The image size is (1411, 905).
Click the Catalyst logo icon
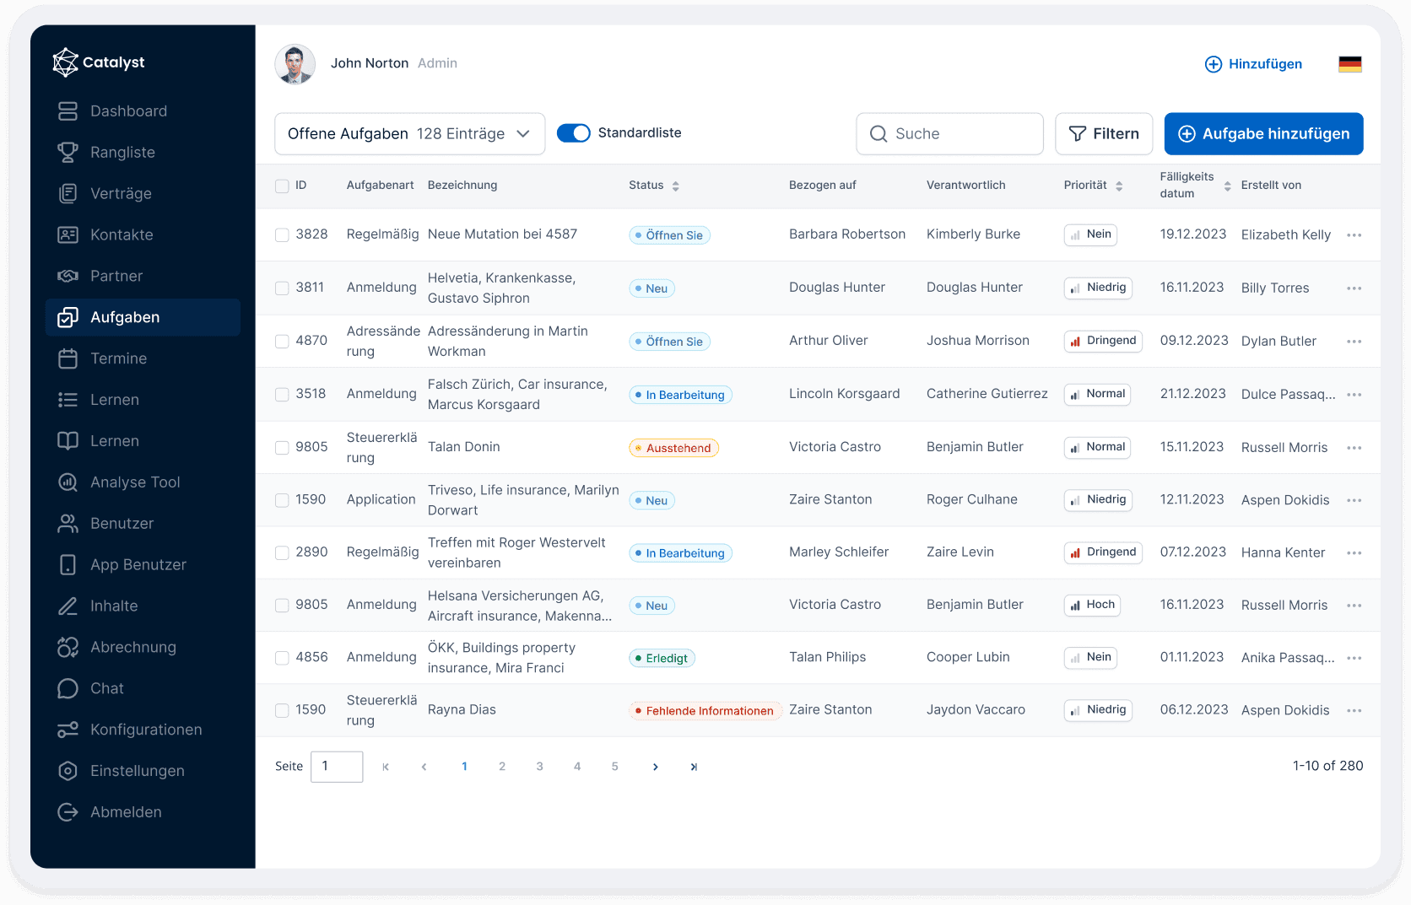pyautogui.click(x=65, y=62)
